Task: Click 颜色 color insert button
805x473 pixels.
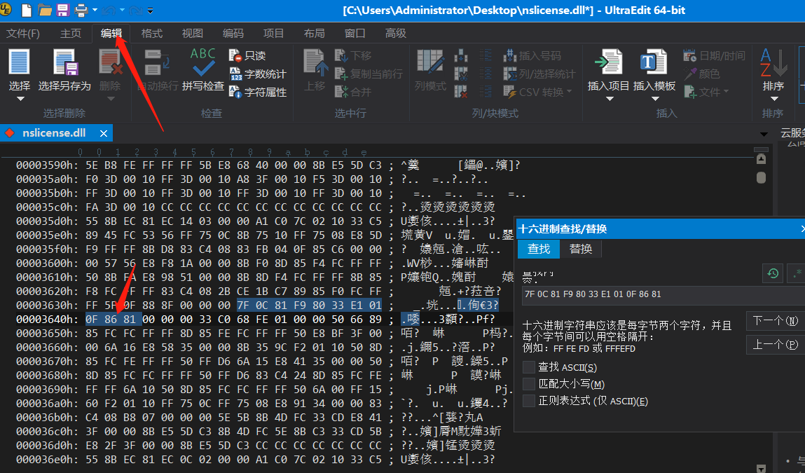Action: (701, 74)
